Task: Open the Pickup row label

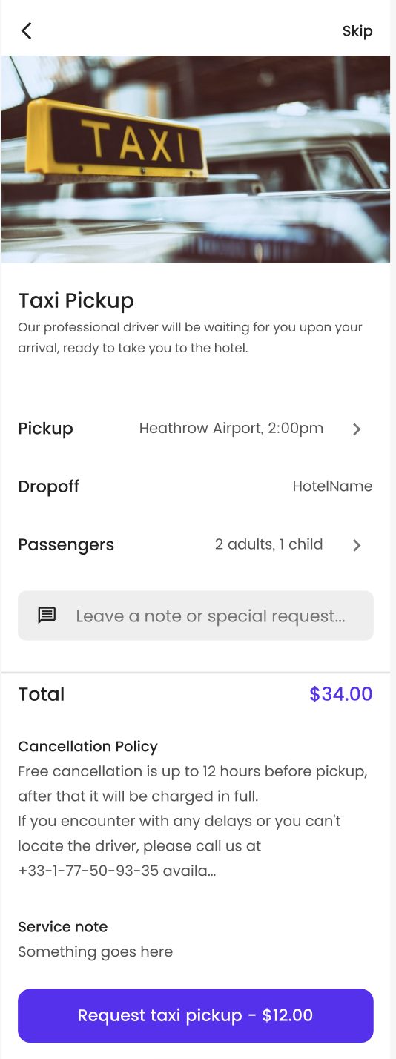Action: (46, 429)
